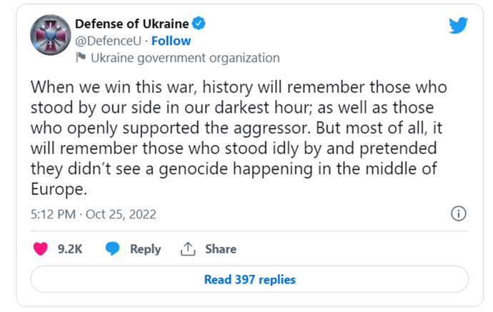Click the tweet's first line mentioning history

(239, 87)
